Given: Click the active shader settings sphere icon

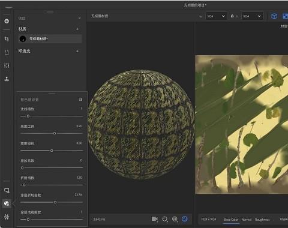Looking at the screenshot, I should (7, 203).
